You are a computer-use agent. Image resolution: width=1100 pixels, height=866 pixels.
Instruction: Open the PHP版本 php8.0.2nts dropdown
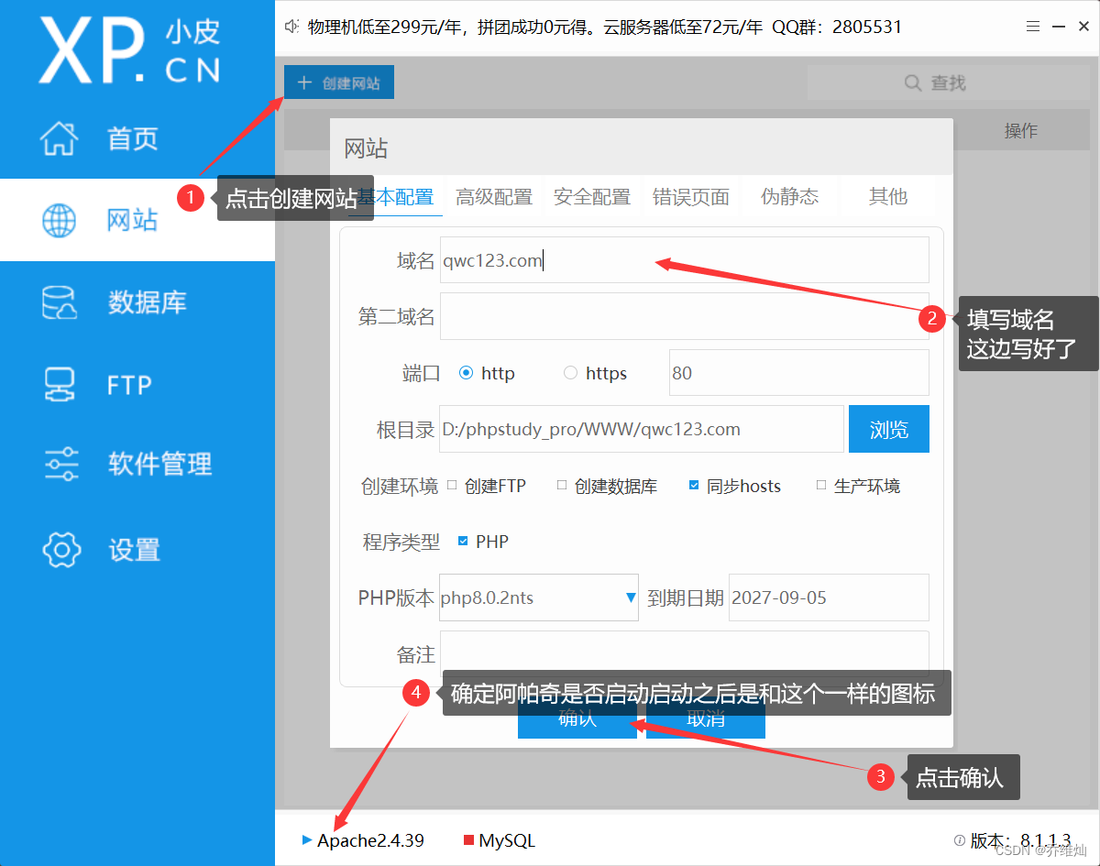tap(539, 597)
